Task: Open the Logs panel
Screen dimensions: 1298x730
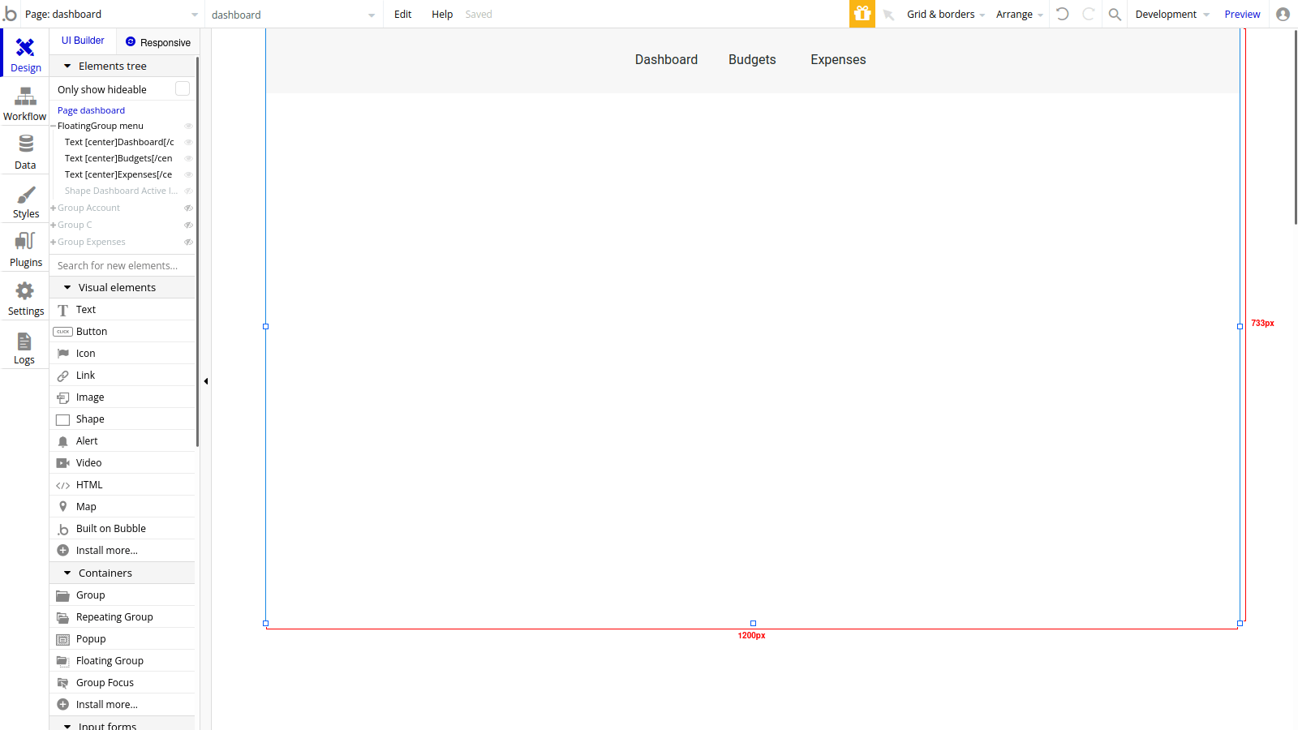Action: [x=24, y=347]
